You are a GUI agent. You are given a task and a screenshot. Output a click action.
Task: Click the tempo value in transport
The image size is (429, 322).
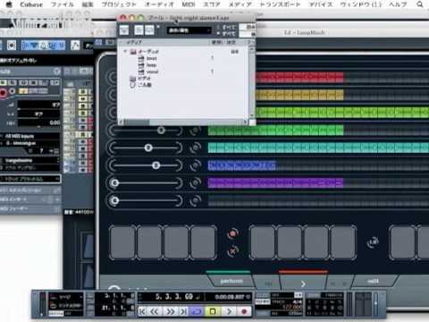(291, 307)
